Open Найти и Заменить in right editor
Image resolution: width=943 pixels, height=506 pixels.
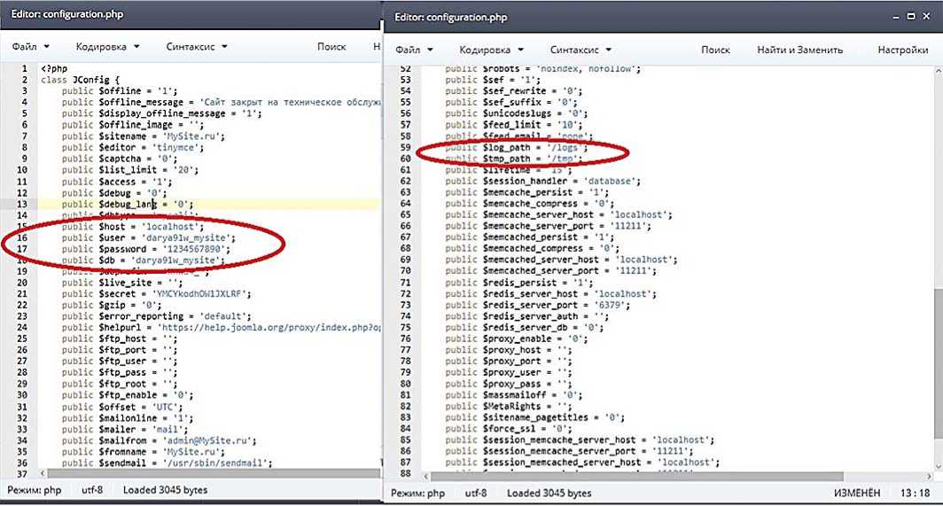tap(799, 50)
